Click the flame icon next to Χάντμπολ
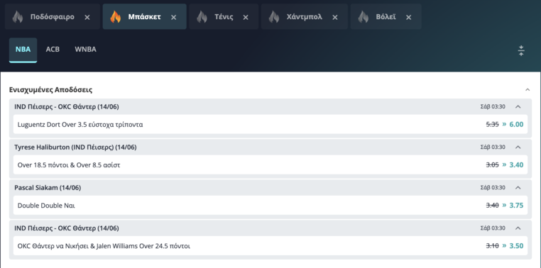This screenshot has height=268, width=541. 274,17
